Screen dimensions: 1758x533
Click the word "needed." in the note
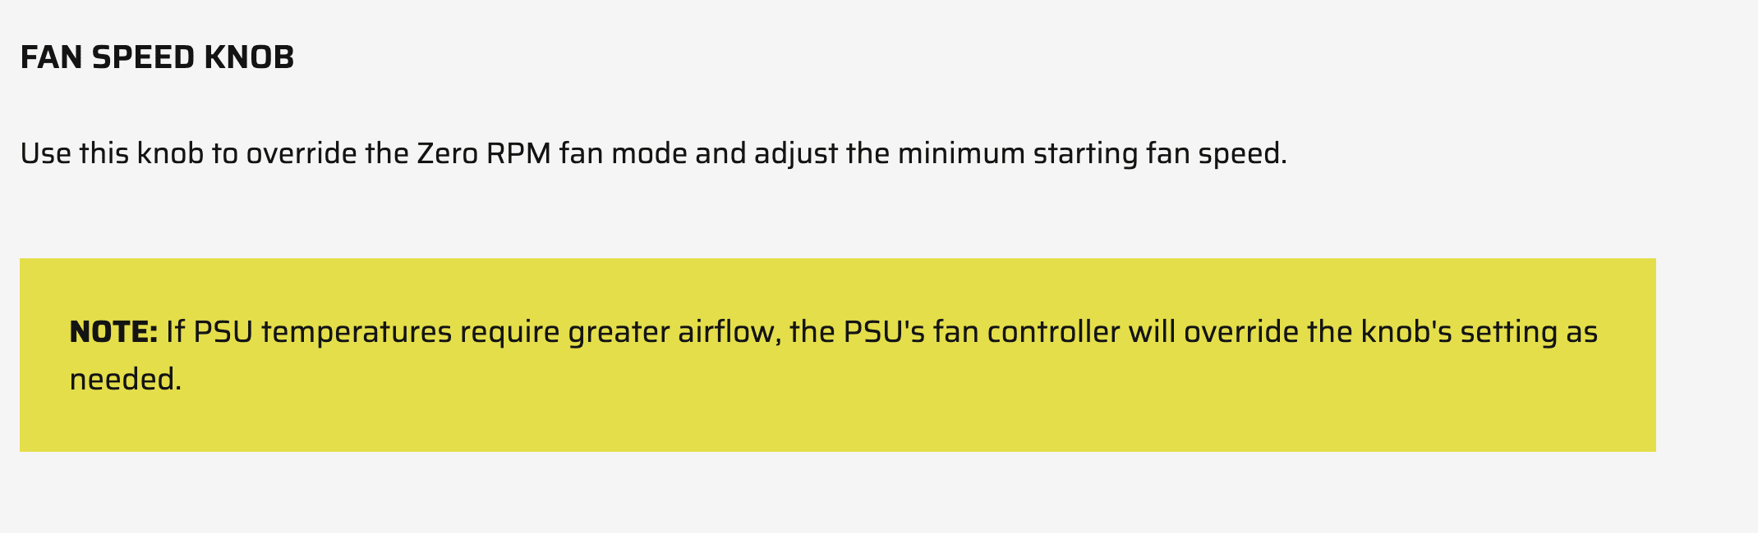click(x=125, y=380)
